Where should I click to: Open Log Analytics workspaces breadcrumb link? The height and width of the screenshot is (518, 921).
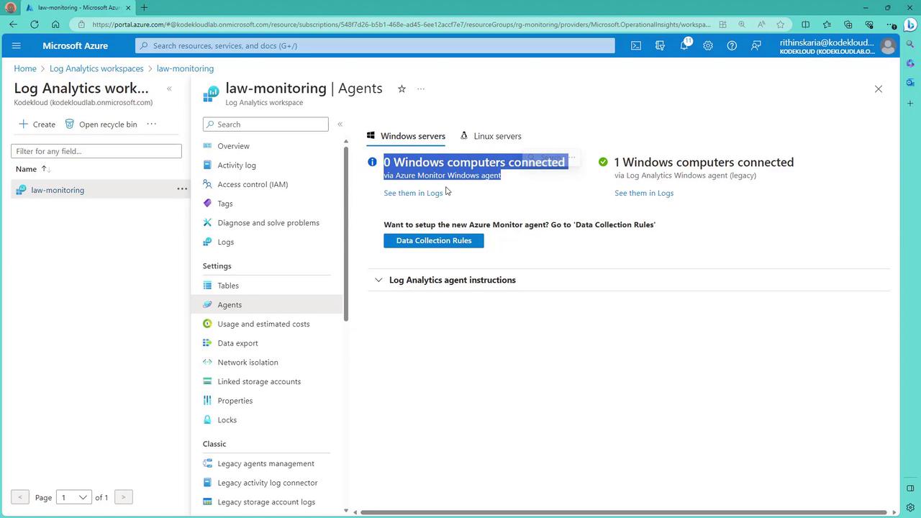tap(96, 68)
